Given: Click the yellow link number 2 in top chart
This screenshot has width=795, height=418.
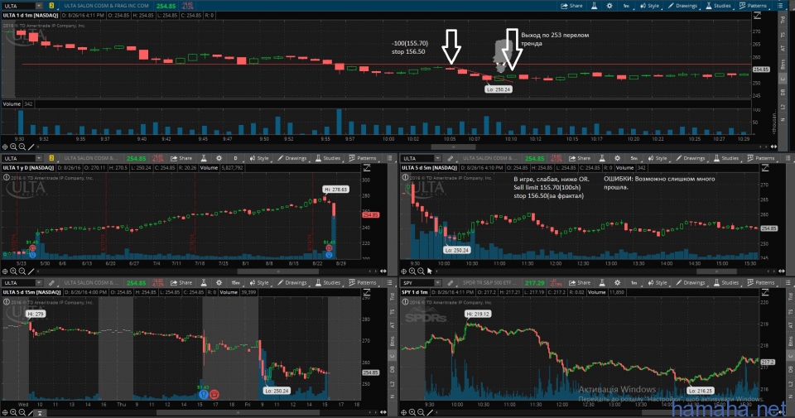Looking at the screenshot, I should (51, 6).
